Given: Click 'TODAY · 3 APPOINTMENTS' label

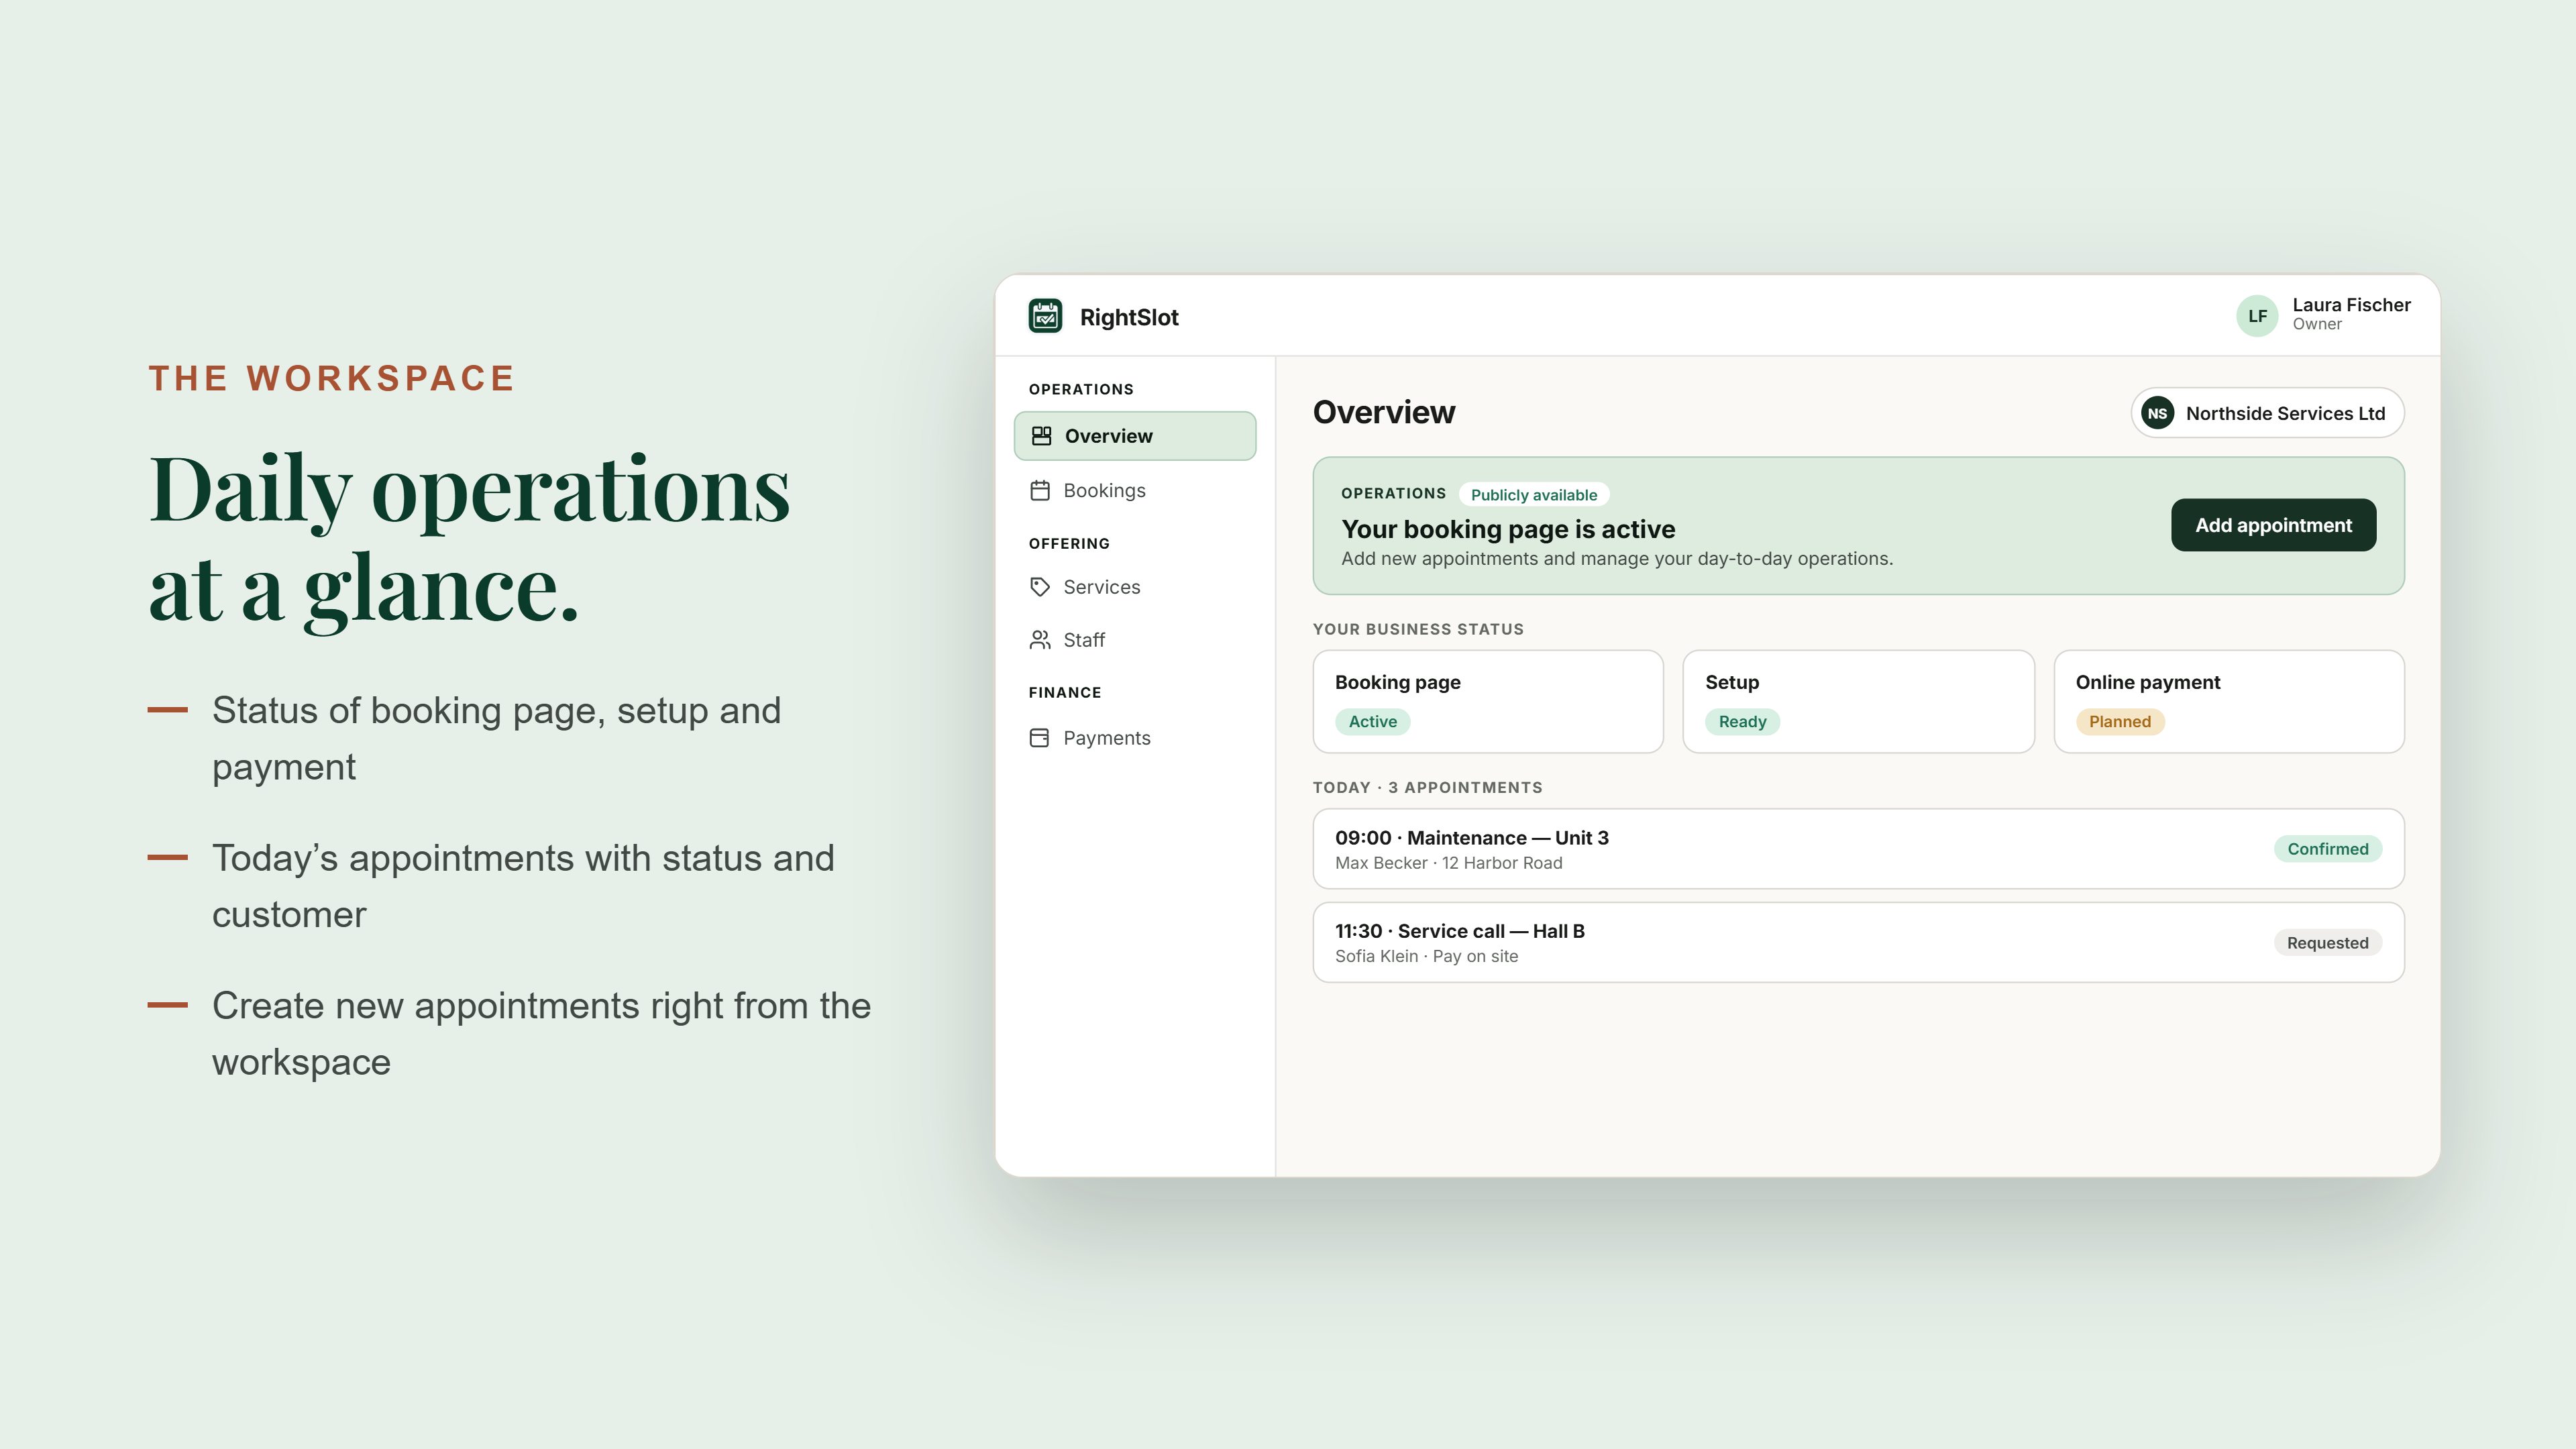Looking at the screenshot, I should [1427, 788].
